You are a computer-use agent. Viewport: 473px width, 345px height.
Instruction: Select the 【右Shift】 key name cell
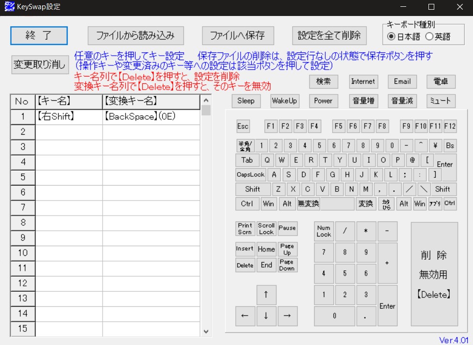click(69, 116)
